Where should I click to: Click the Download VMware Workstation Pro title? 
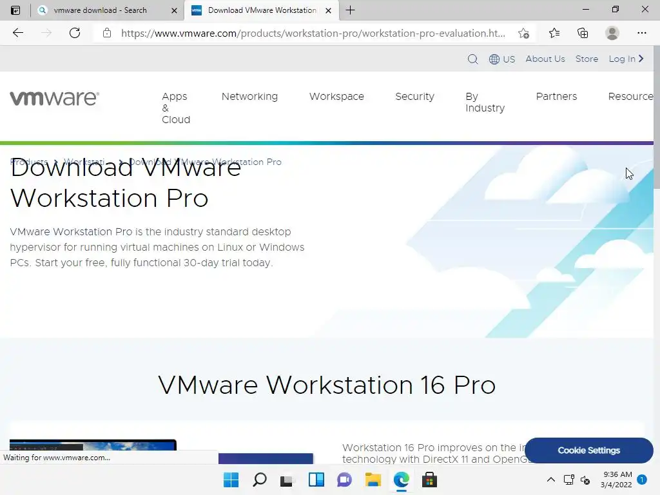click(126, 182)
